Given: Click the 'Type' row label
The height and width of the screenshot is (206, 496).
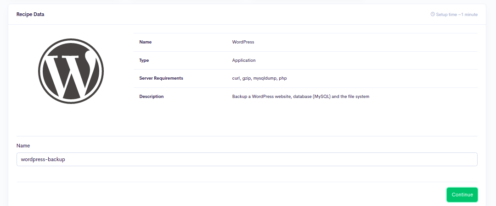Looking at the screenshot, I should (x=144, y=60).
